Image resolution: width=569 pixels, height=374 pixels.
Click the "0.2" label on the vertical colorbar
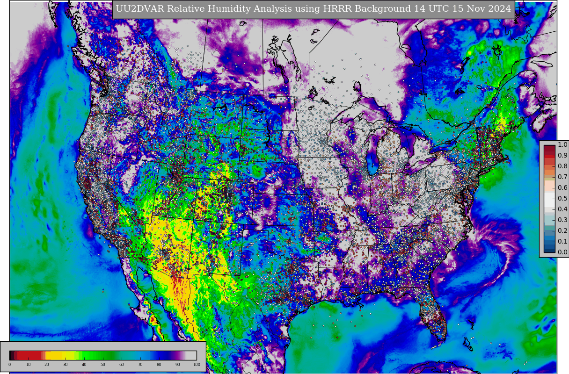[x=562, y=231]
